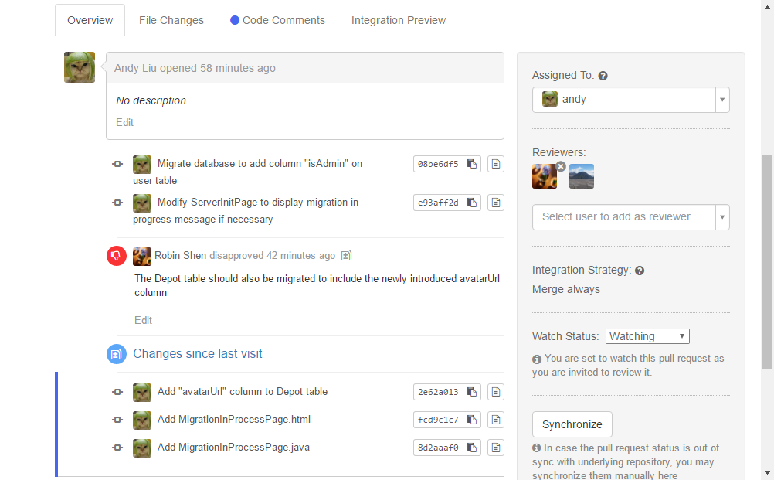Viewport: 774px width, 480px height.
Task: Click the blue Changes since last visit icon
Action: click(117, 354)
